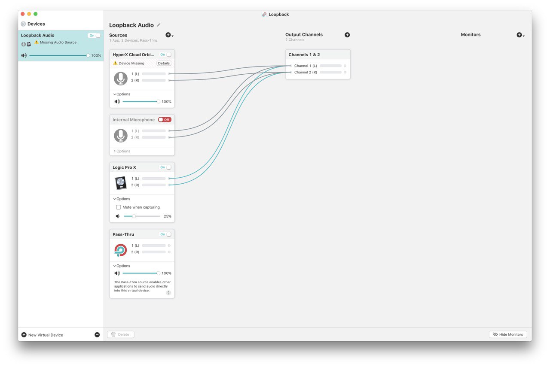Click the HyperX Cloud Orbi... source title

click(x=133, y=55)
